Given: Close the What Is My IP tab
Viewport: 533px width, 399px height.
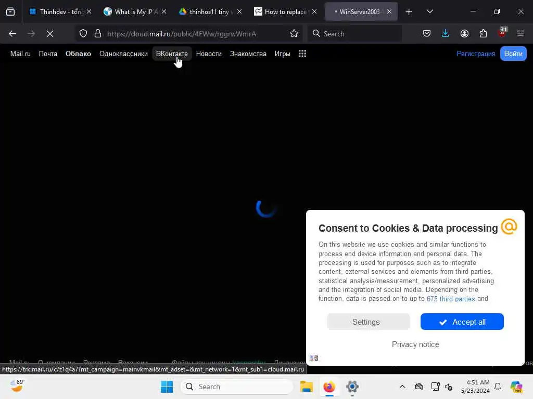Looking at the screenshot, I should (x=164, y=12).
